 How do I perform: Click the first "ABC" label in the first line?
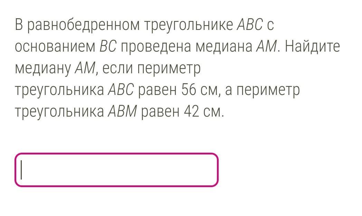pos(250,24)
